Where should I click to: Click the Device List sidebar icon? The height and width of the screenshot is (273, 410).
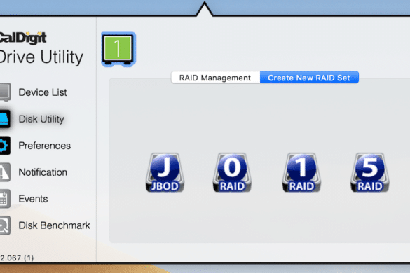pyautogui.click(x=5, y=92)
